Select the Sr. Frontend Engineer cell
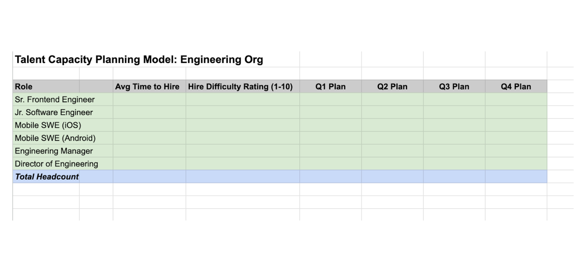Screen dimensions: 586x276 tap(55, 100)
